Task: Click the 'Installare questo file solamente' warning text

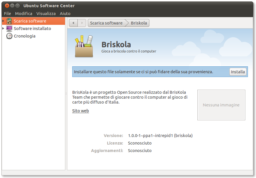Action: 144,72
